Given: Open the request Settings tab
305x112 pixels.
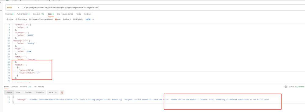Looking at the screenshot, I should tap(88, 14).
